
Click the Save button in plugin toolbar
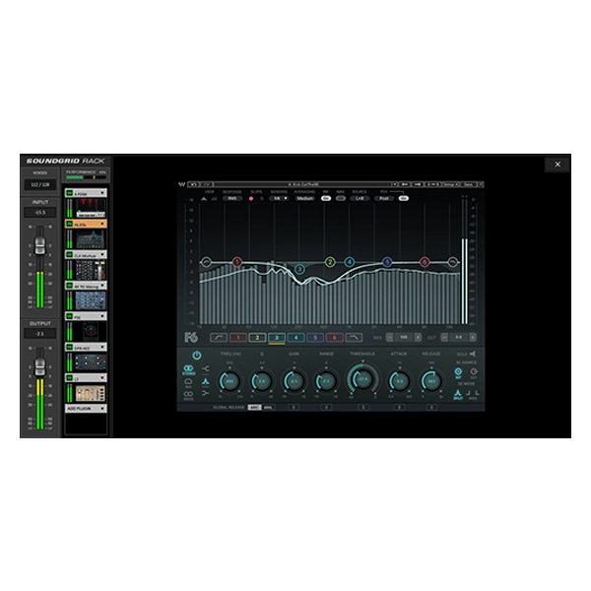(468, 184)
